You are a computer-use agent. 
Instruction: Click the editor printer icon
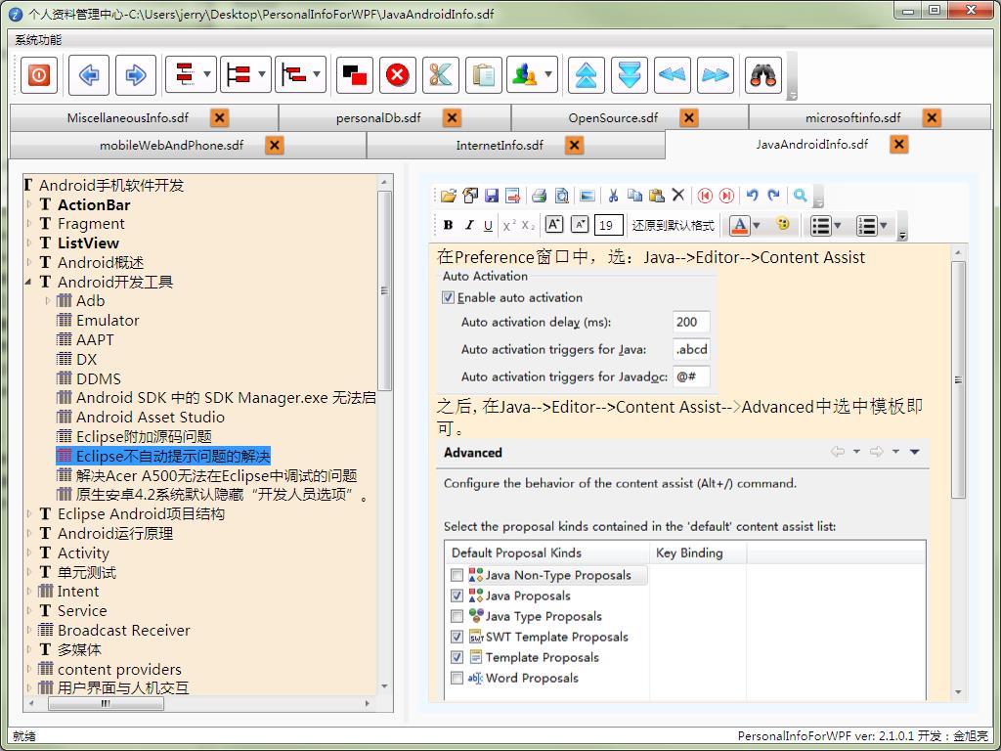tap(540, 196)
